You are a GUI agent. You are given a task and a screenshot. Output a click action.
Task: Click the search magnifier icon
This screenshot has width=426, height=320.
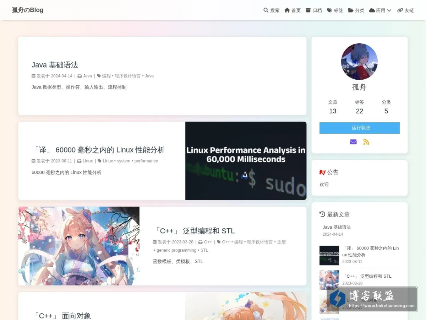[x=266, y=10]
